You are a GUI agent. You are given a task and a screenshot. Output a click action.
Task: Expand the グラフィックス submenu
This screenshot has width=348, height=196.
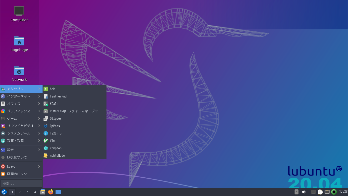click(x=21, y=111)
